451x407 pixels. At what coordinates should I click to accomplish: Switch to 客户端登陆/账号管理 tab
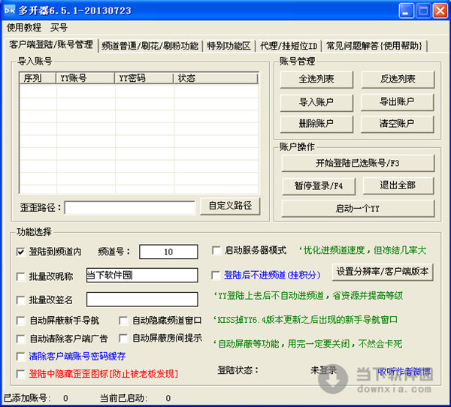click(x=51, y=44)
